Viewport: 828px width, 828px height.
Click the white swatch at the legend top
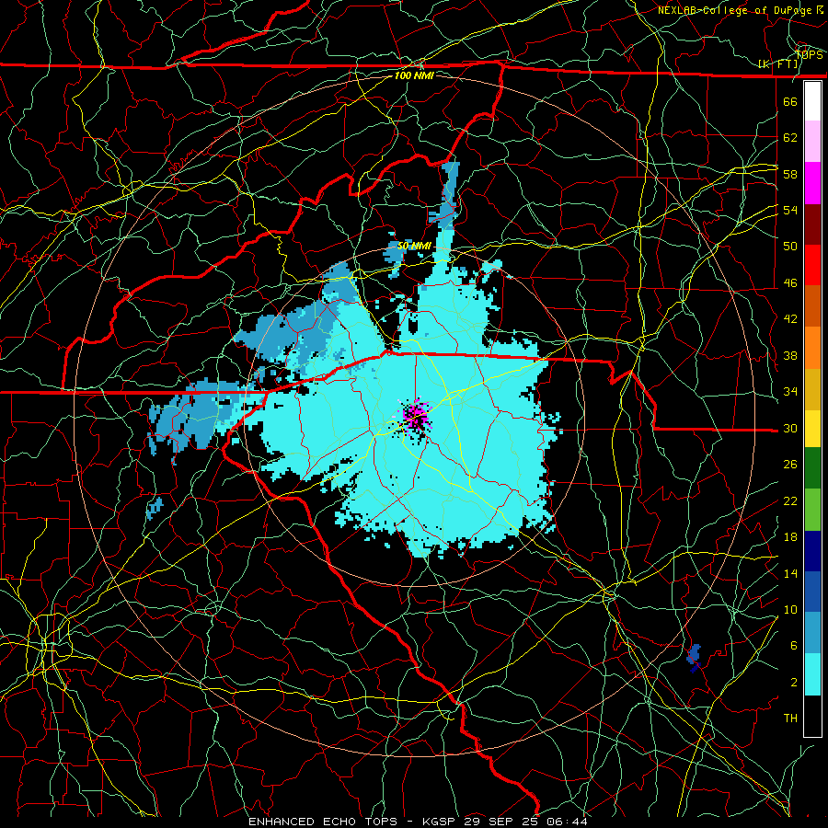click(812, 101)
